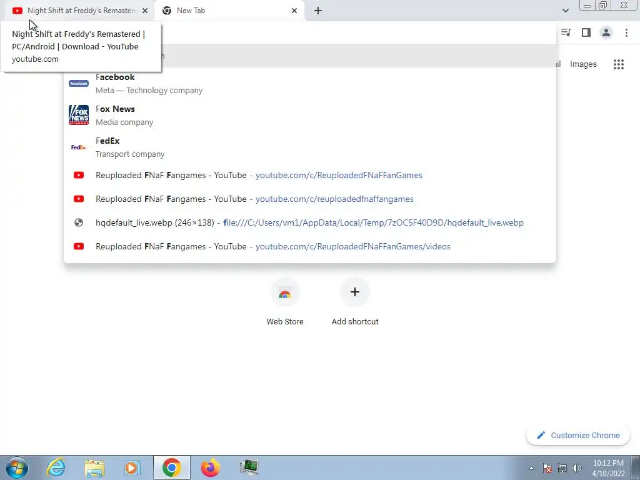Open ReuploadedFNaFFanGames/videos suggestion
The height and width of the screenshot is (480, 640).
pos(310,246)
